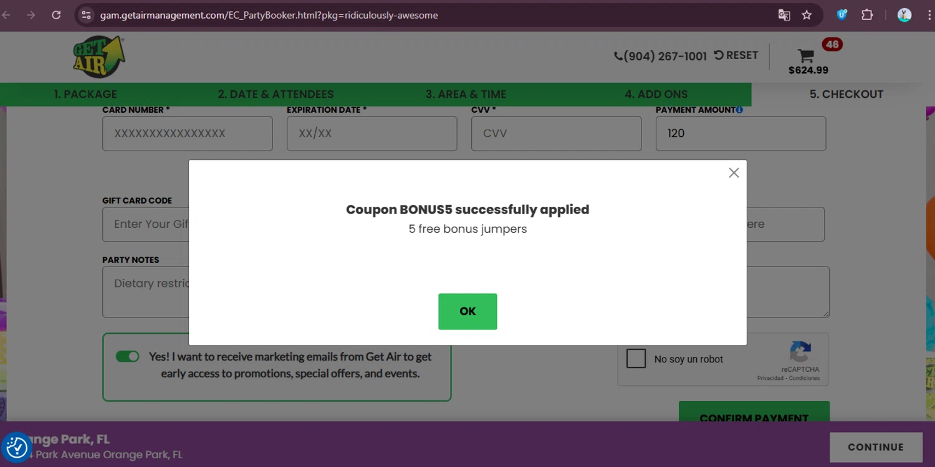Open the browser Extensions puzzle icon
Screen dimensions: 935x467
tap(867, 15)
